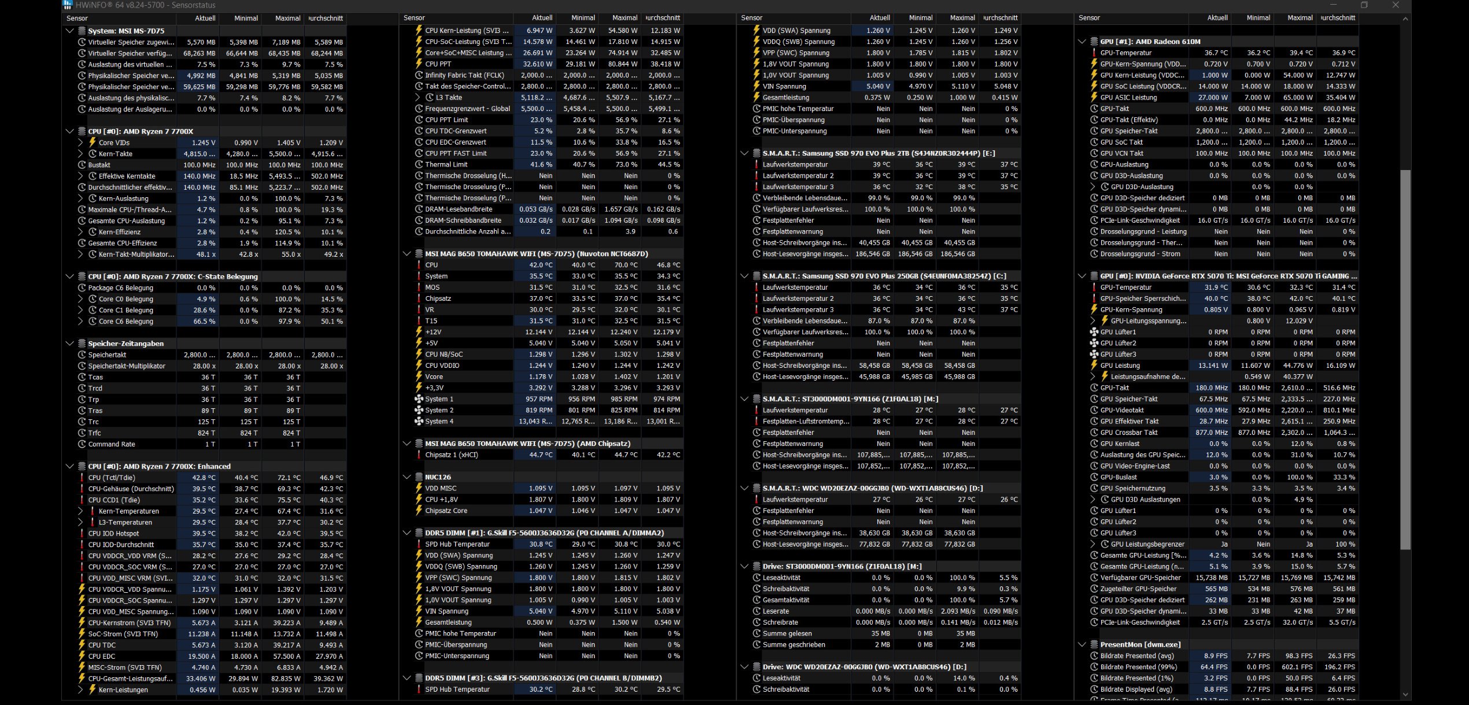Viewport: 1469px width, 705px height.
Task: Select the Drosselungsgrund - Strom row label
Action: click(1140, 254)
